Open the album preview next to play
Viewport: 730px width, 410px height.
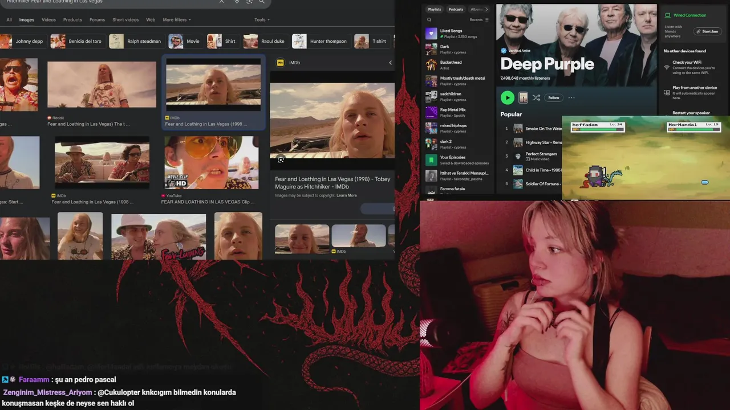point(523,97)
